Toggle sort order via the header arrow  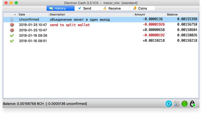click(x=15, y=15)
